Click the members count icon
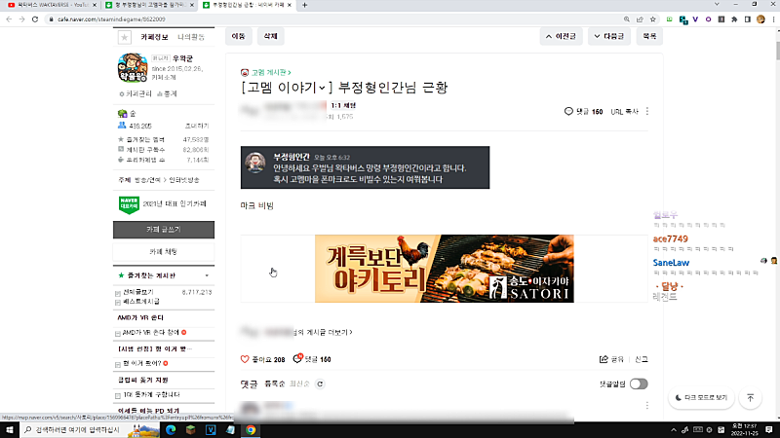Image resolution: width=780 pixels, height=438 pixels. [x=122, y=126]
